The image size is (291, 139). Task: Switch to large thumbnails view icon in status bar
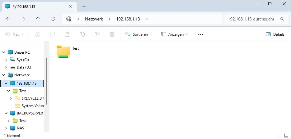point(286,136)
